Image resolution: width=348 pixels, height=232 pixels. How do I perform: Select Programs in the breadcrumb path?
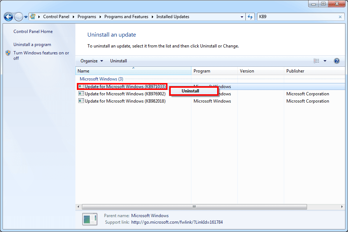87,17
